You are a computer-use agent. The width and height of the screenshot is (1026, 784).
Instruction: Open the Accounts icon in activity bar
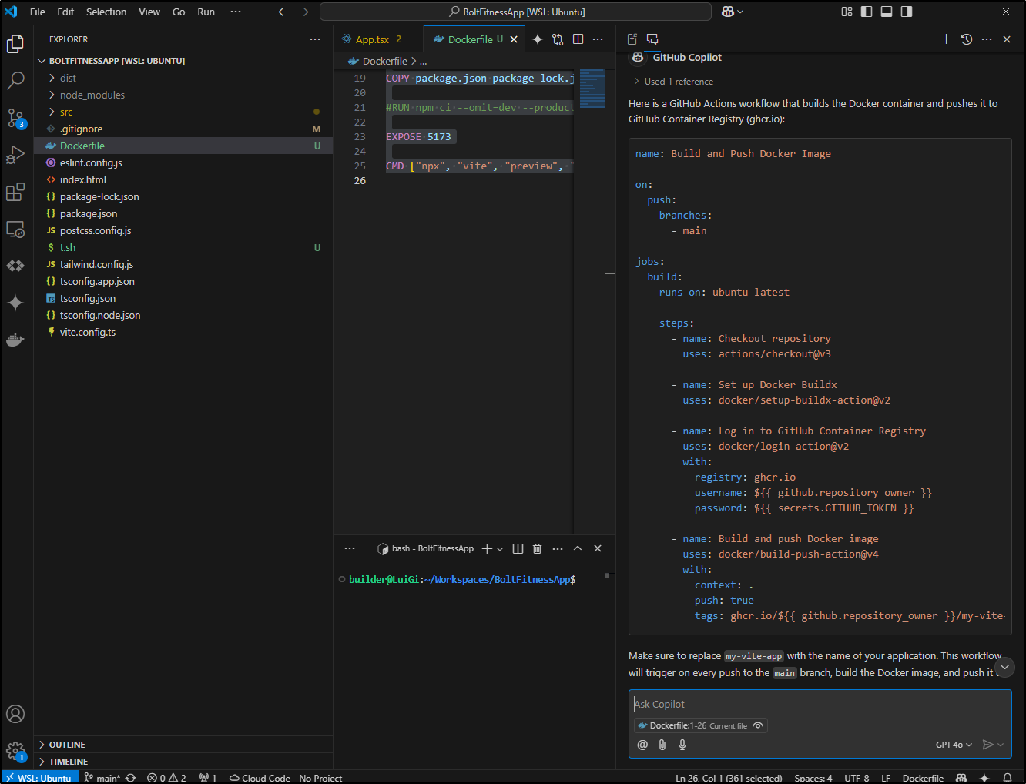[x=15, y=714]
